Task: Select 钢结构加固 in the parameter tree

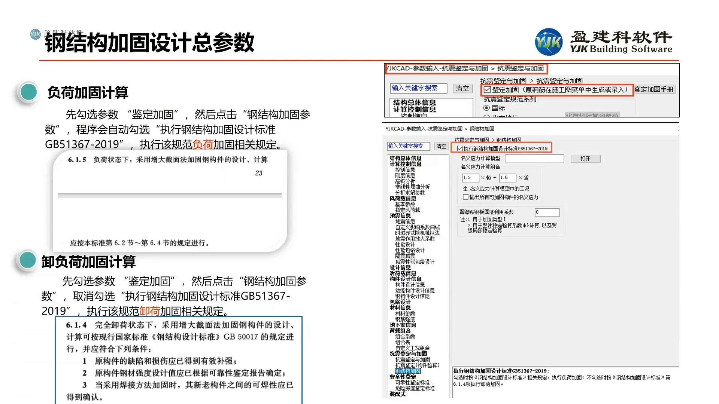Action: [x=408, y=371]
